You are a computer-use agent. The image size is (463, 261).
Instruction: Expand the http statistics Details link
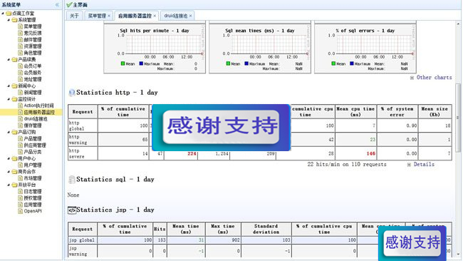click(424, 164)
